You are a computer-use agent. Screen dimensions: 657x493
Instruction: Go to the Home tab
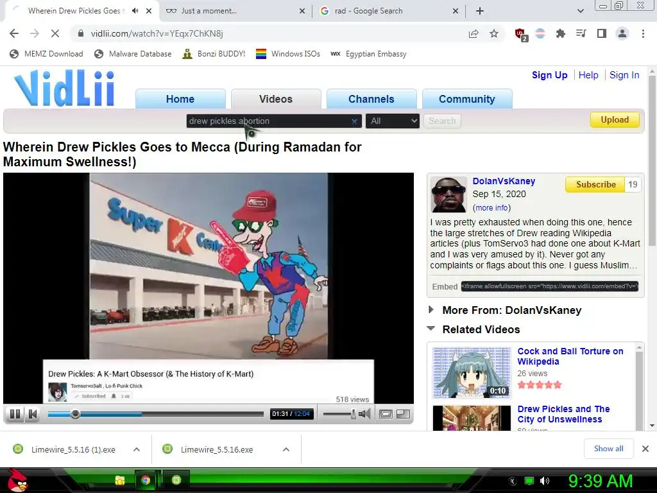(180, 99)
